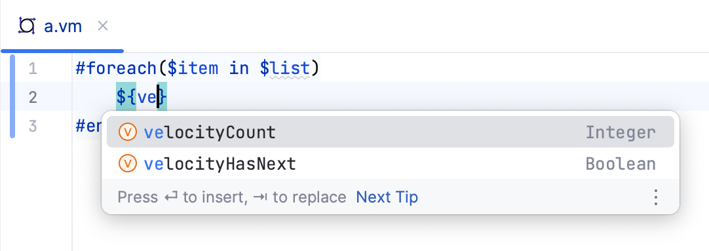Select the velocityCount completion suggestion
709x251 pixels.
(x=391, y=132)
